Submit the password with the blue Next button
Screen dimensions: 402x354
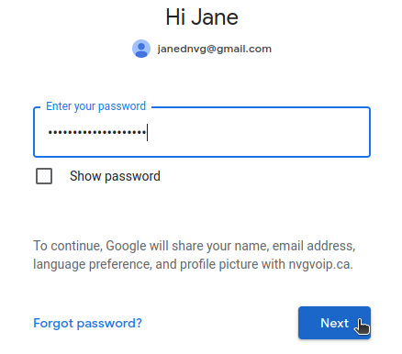pos(334,323)
